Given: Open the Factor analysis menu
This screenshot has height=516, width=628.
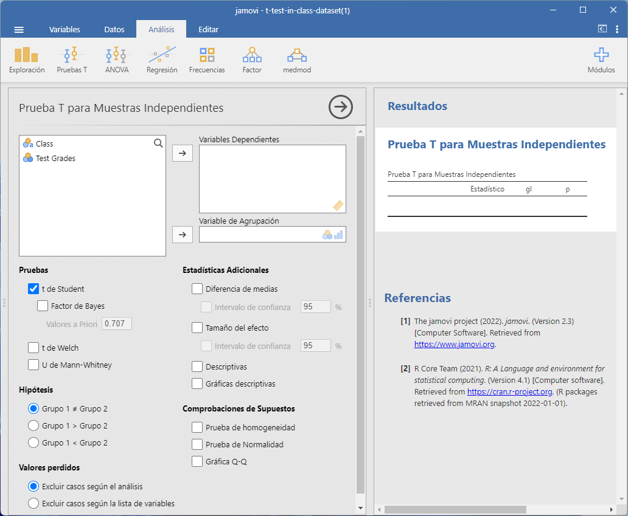Looking at the screenshot, I should pyautogui.click(x=252, y=60).
